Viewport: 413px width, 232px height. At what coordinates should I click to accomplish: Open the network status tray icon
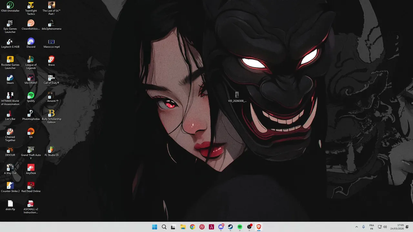[380, 227]
